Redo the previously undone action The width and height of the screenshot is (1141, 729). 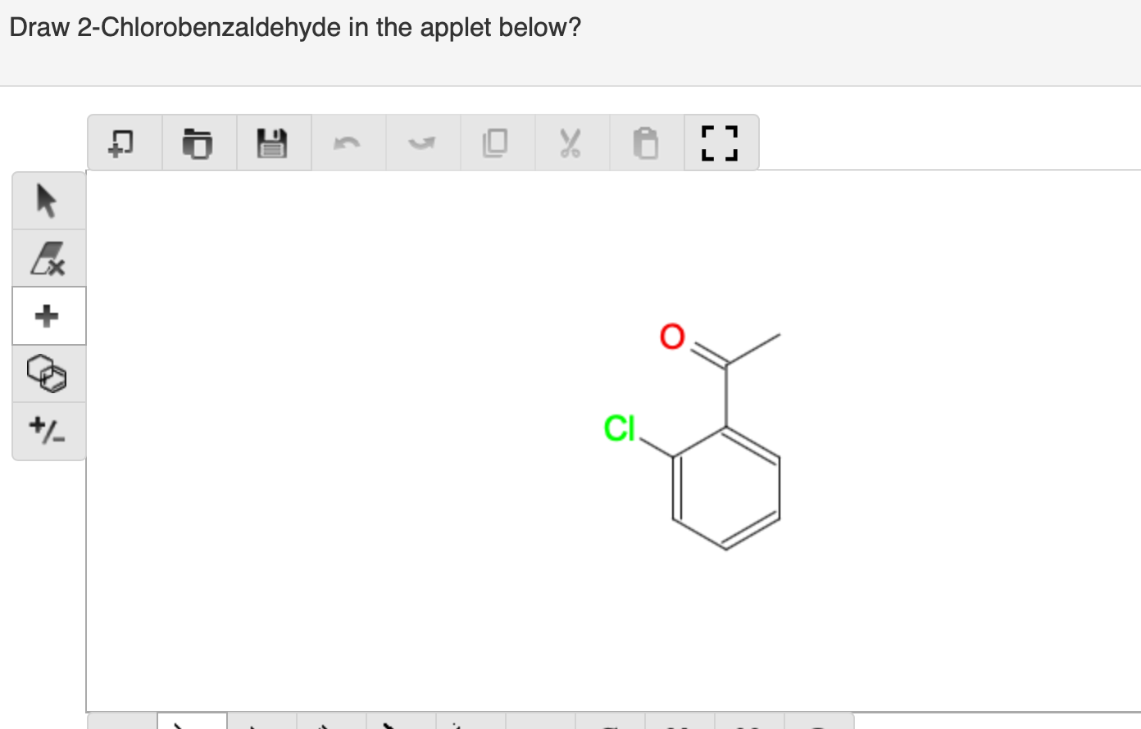[423, 142]
